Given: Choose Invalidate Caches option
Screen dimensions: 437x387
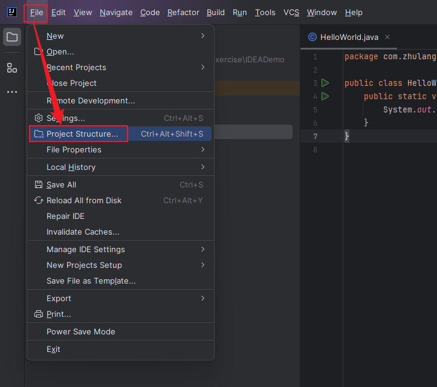Looking at the screenshot, I should pos(83,232).
